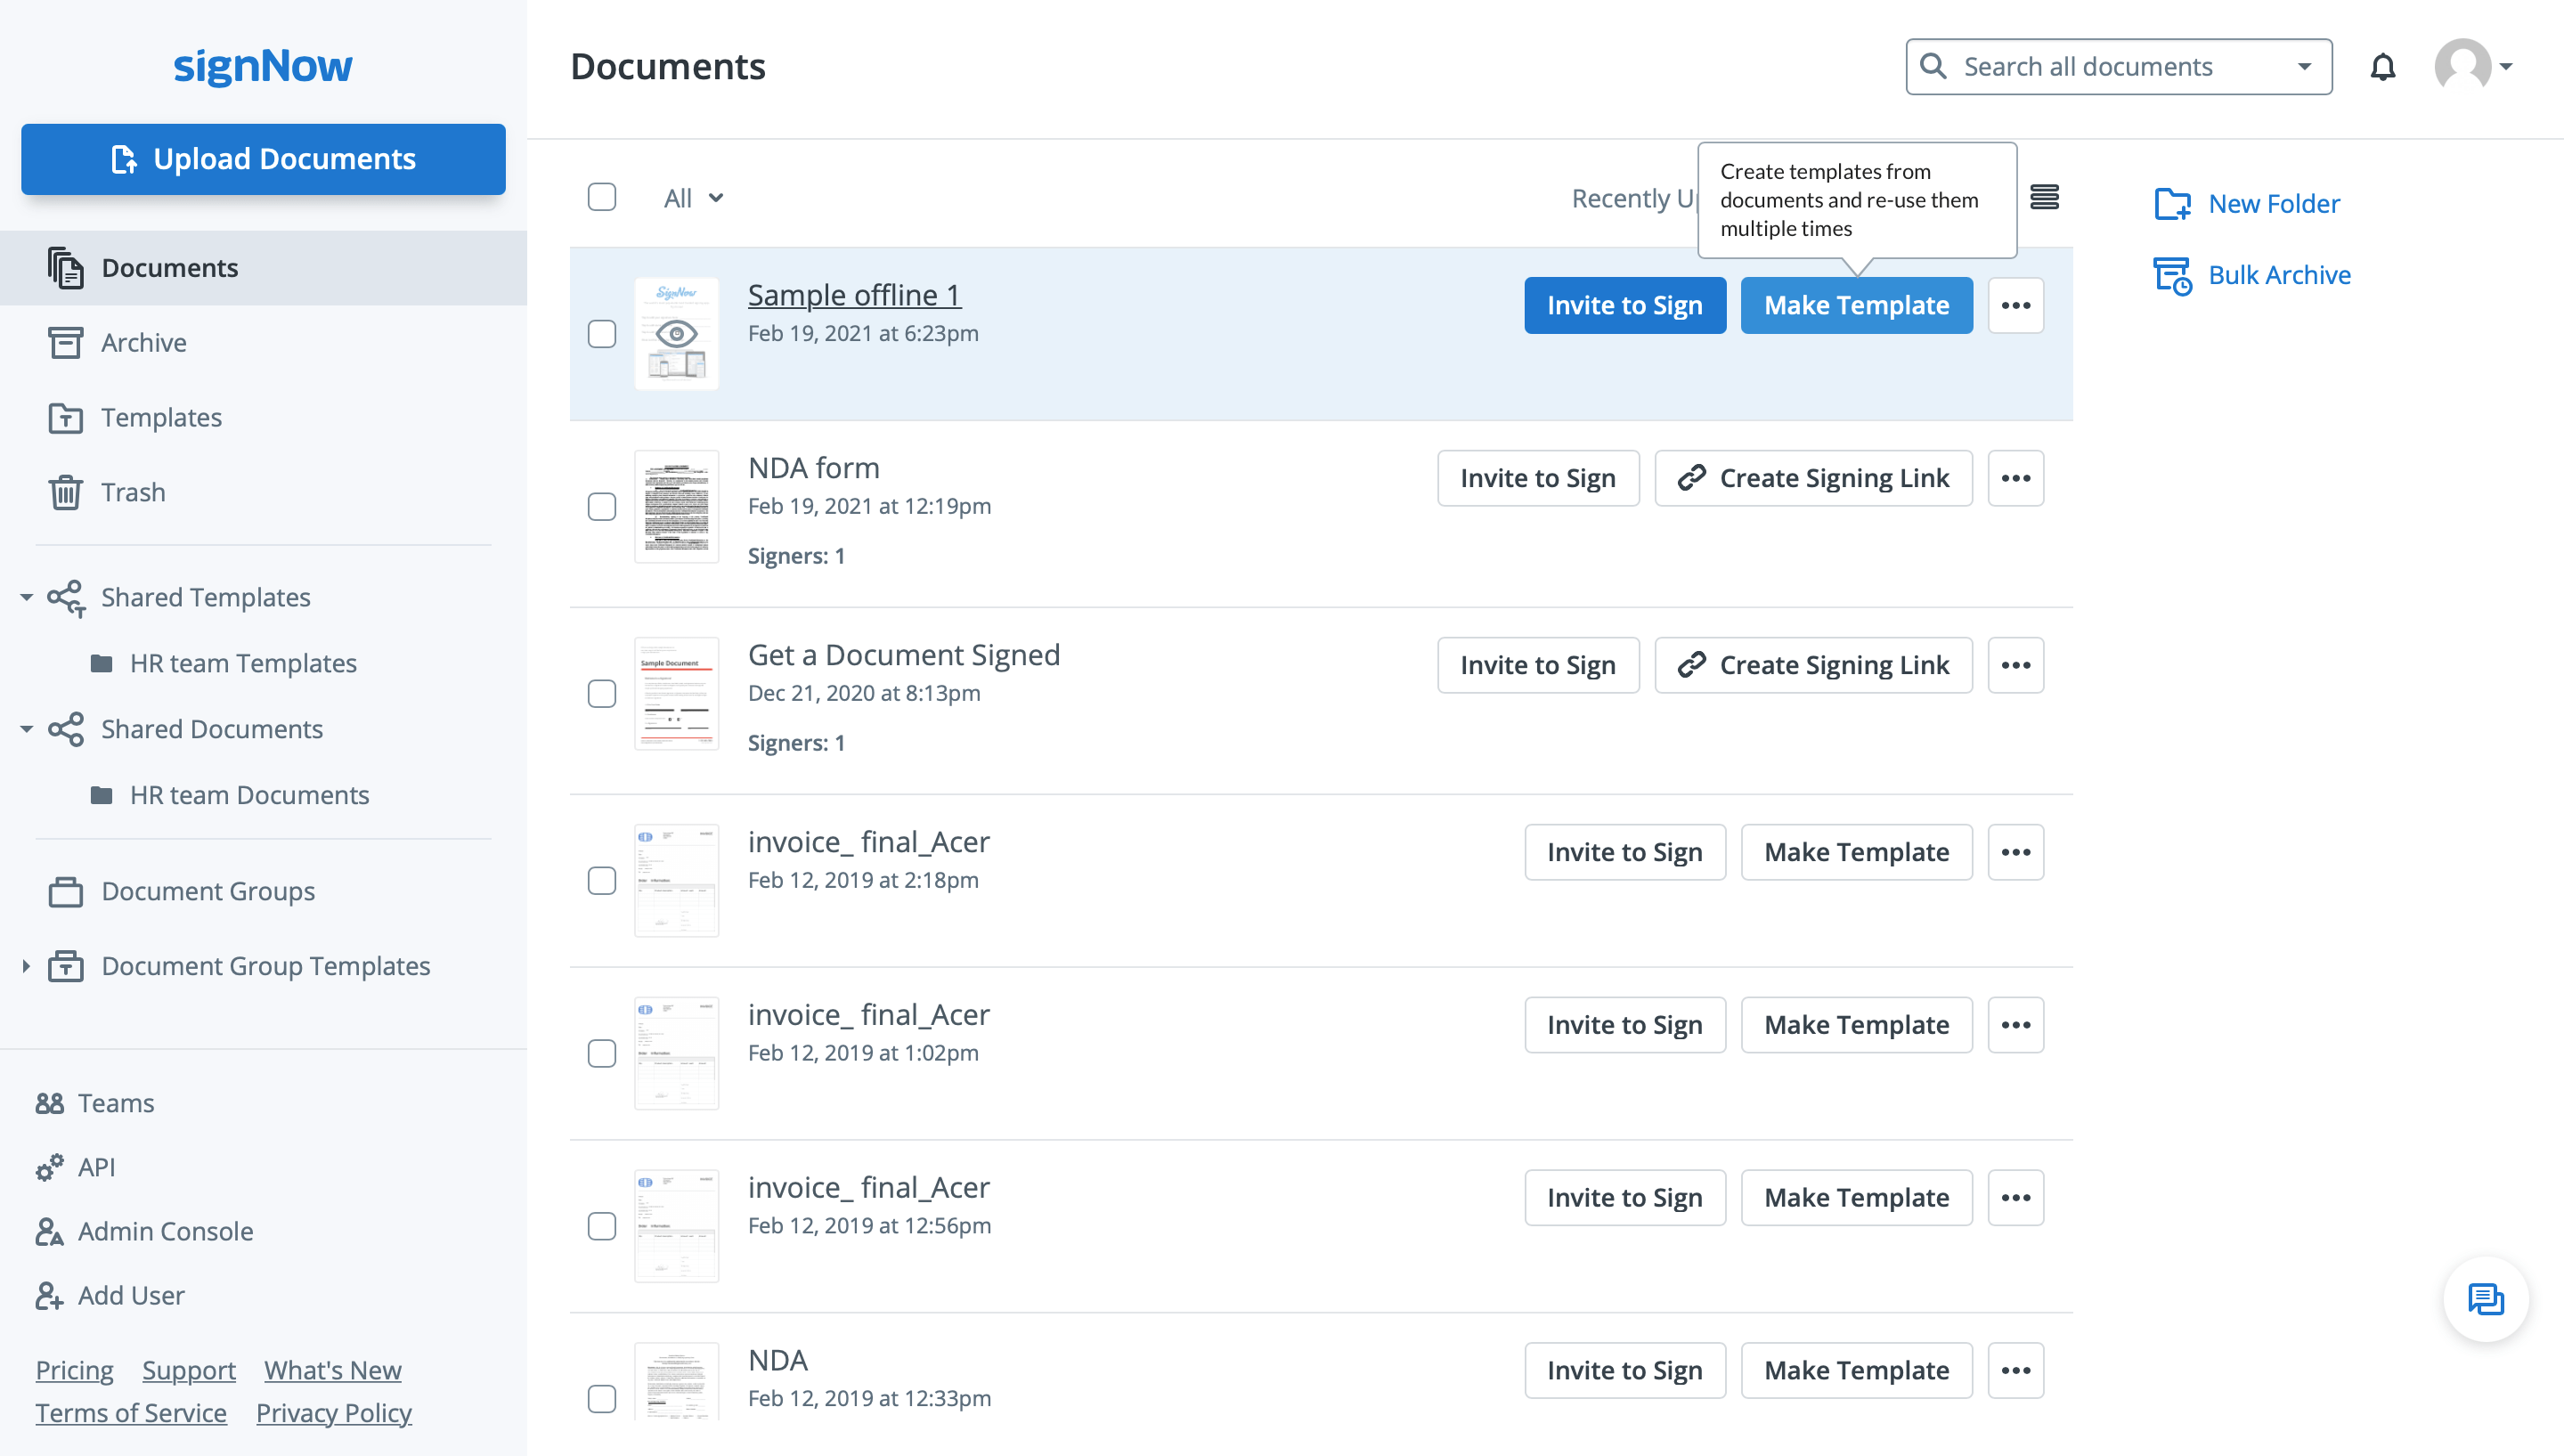2564x1456 pixels.
Task: Click Make Template for Sample offline 1
Action: tap(1856, 305)
